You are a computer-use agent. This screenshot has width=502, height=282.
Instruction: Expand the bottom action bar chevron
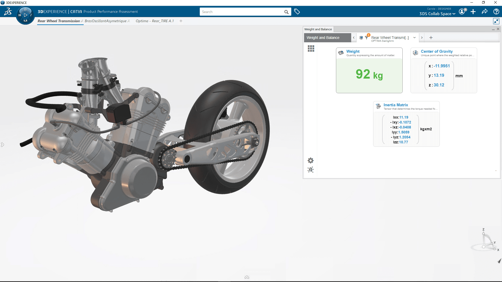(x=247, y=277)
